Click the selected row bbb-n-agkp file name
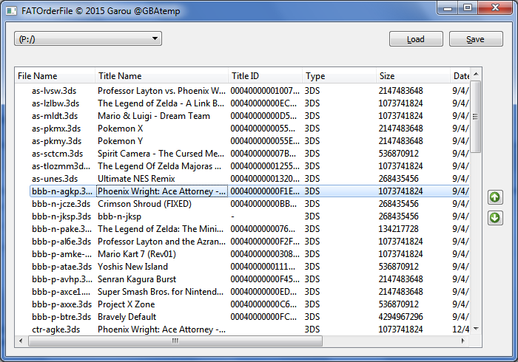The image size is (518, 362). click(x=62, y=191)
